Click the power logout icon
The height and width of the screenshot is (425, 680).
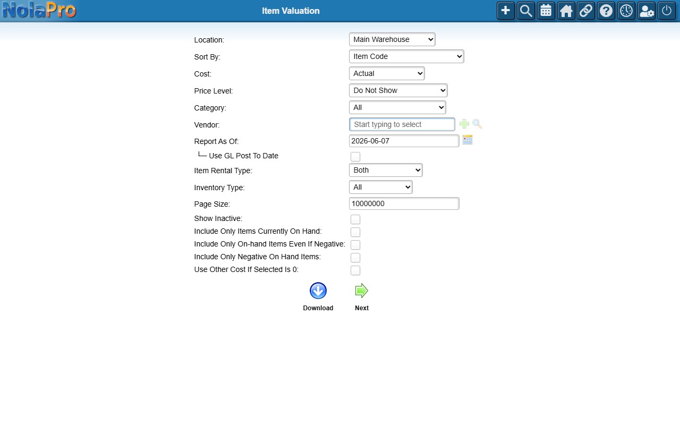click(x=667, y=11)
